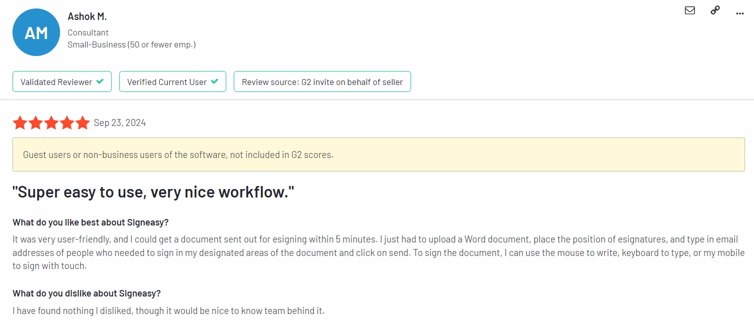
Task: Click Review source G2 invite badge
Action: [x=322, y=81]
